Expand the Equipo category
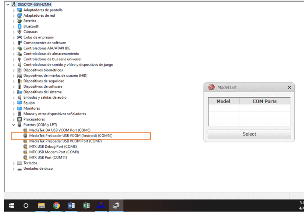Image resolution: width=304 pixels, height=212 pixels. [14, 103]
